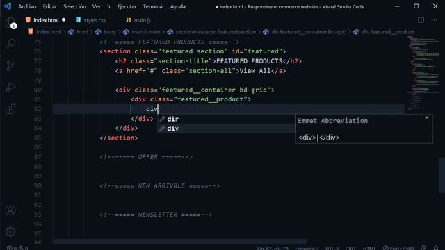
Task: Open the Search view in activity bar
Action: point(10,43)
